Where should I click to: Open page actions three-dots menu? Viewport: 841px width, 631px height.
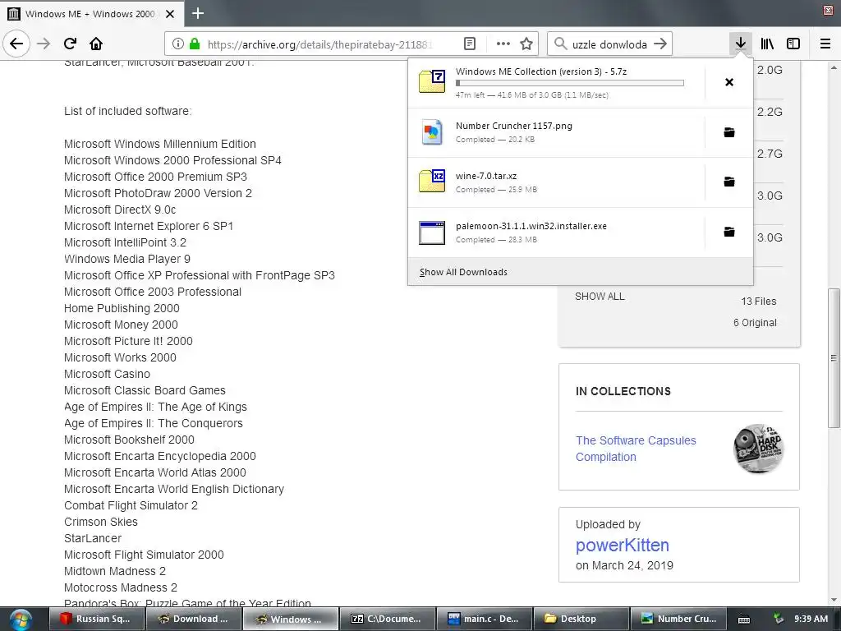tap(503, 44)
